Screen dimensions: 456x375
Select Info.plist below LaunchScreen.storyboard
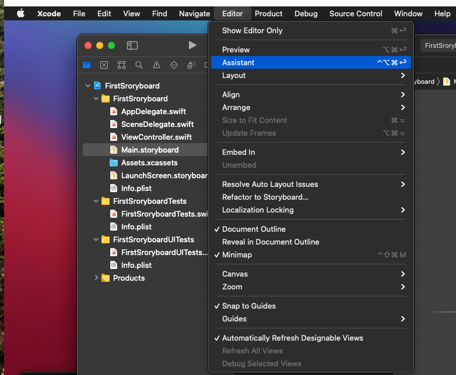[x=145, y=188]
